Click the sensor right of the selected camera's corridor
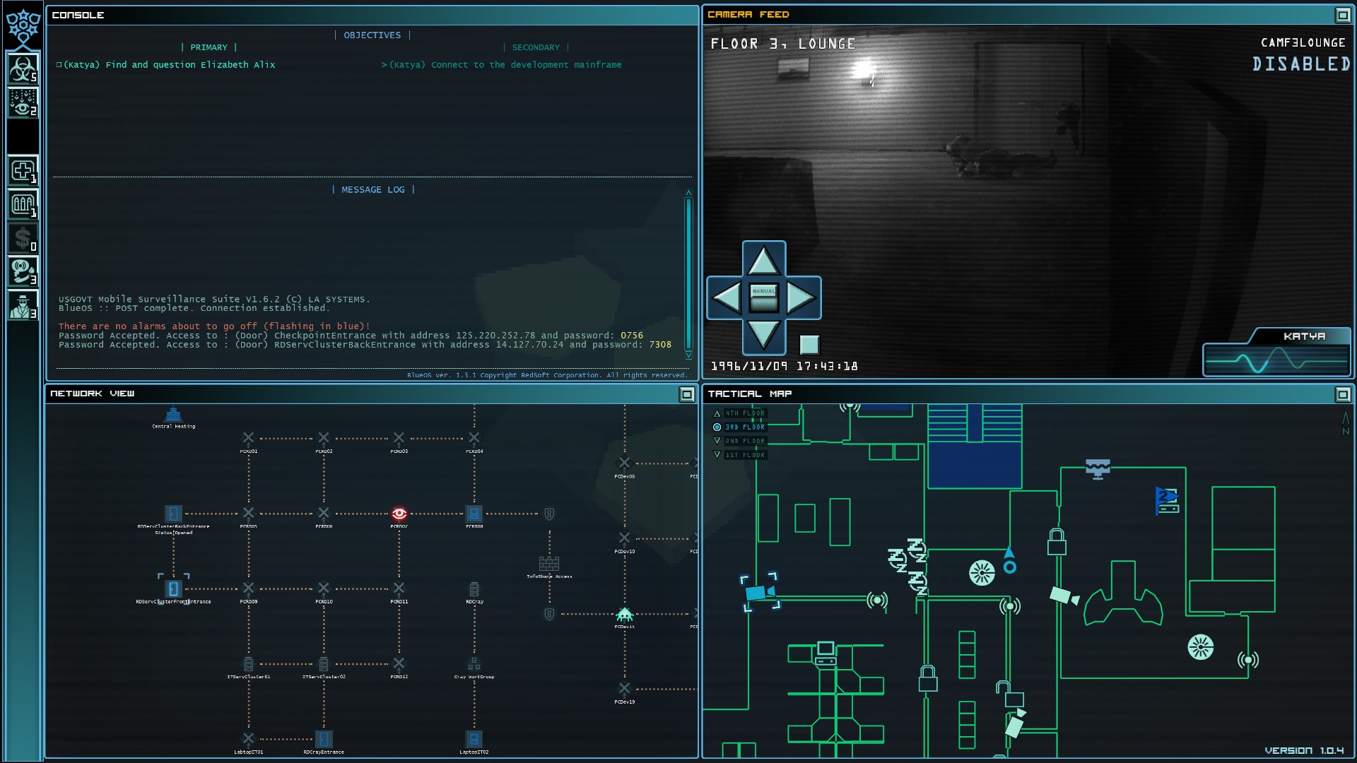The width and height of the screenshot is (1357, 763). pyautogui.click(x=877, y=601)
